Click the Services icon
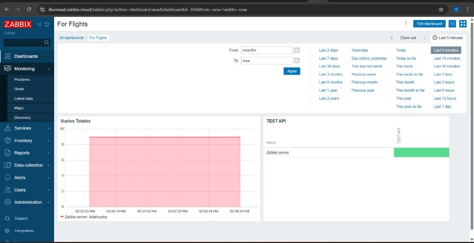 coord(8,128)
